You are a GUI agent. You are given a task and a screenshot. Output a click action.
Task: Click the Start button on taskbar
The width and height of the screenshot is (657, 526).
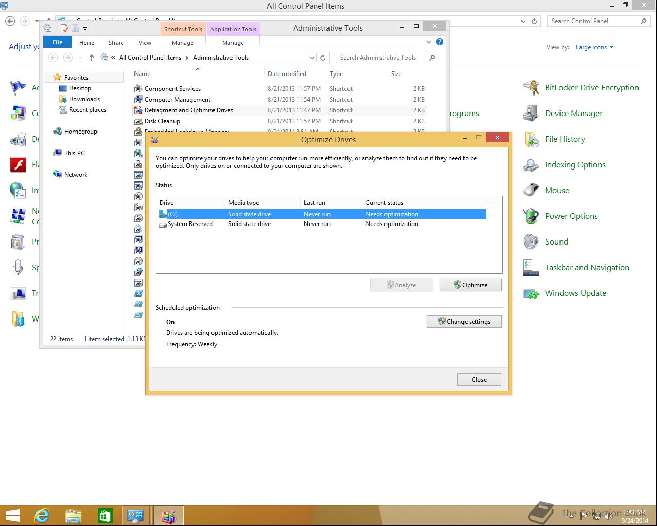tap(12, 516)
